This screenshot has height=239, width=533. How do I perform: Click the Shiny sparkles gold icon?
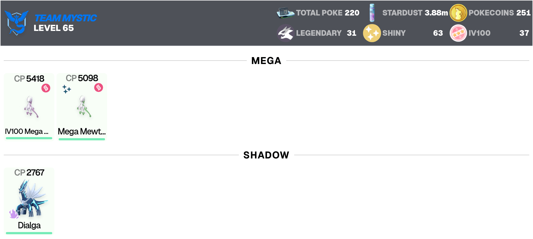click(372, 33)
